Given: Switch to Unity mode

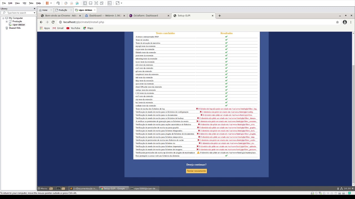Looking at the screenshot, I should click(102, 3).
